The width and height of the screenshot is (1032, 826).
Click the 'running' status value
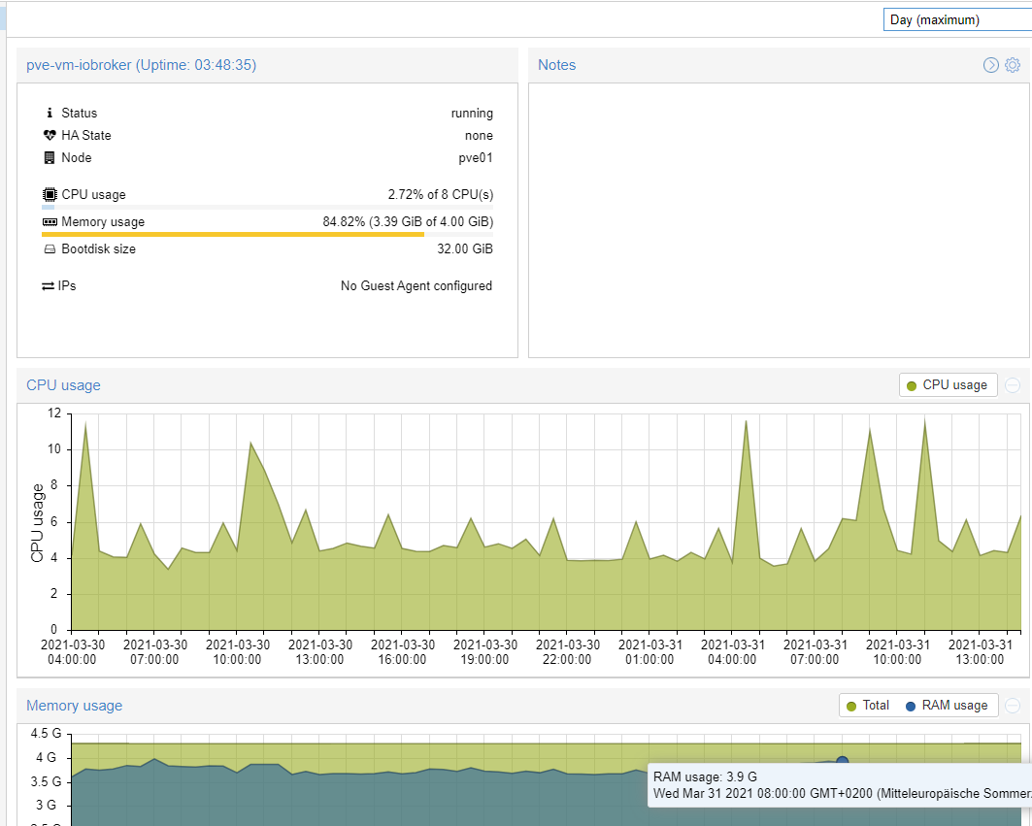472,114
